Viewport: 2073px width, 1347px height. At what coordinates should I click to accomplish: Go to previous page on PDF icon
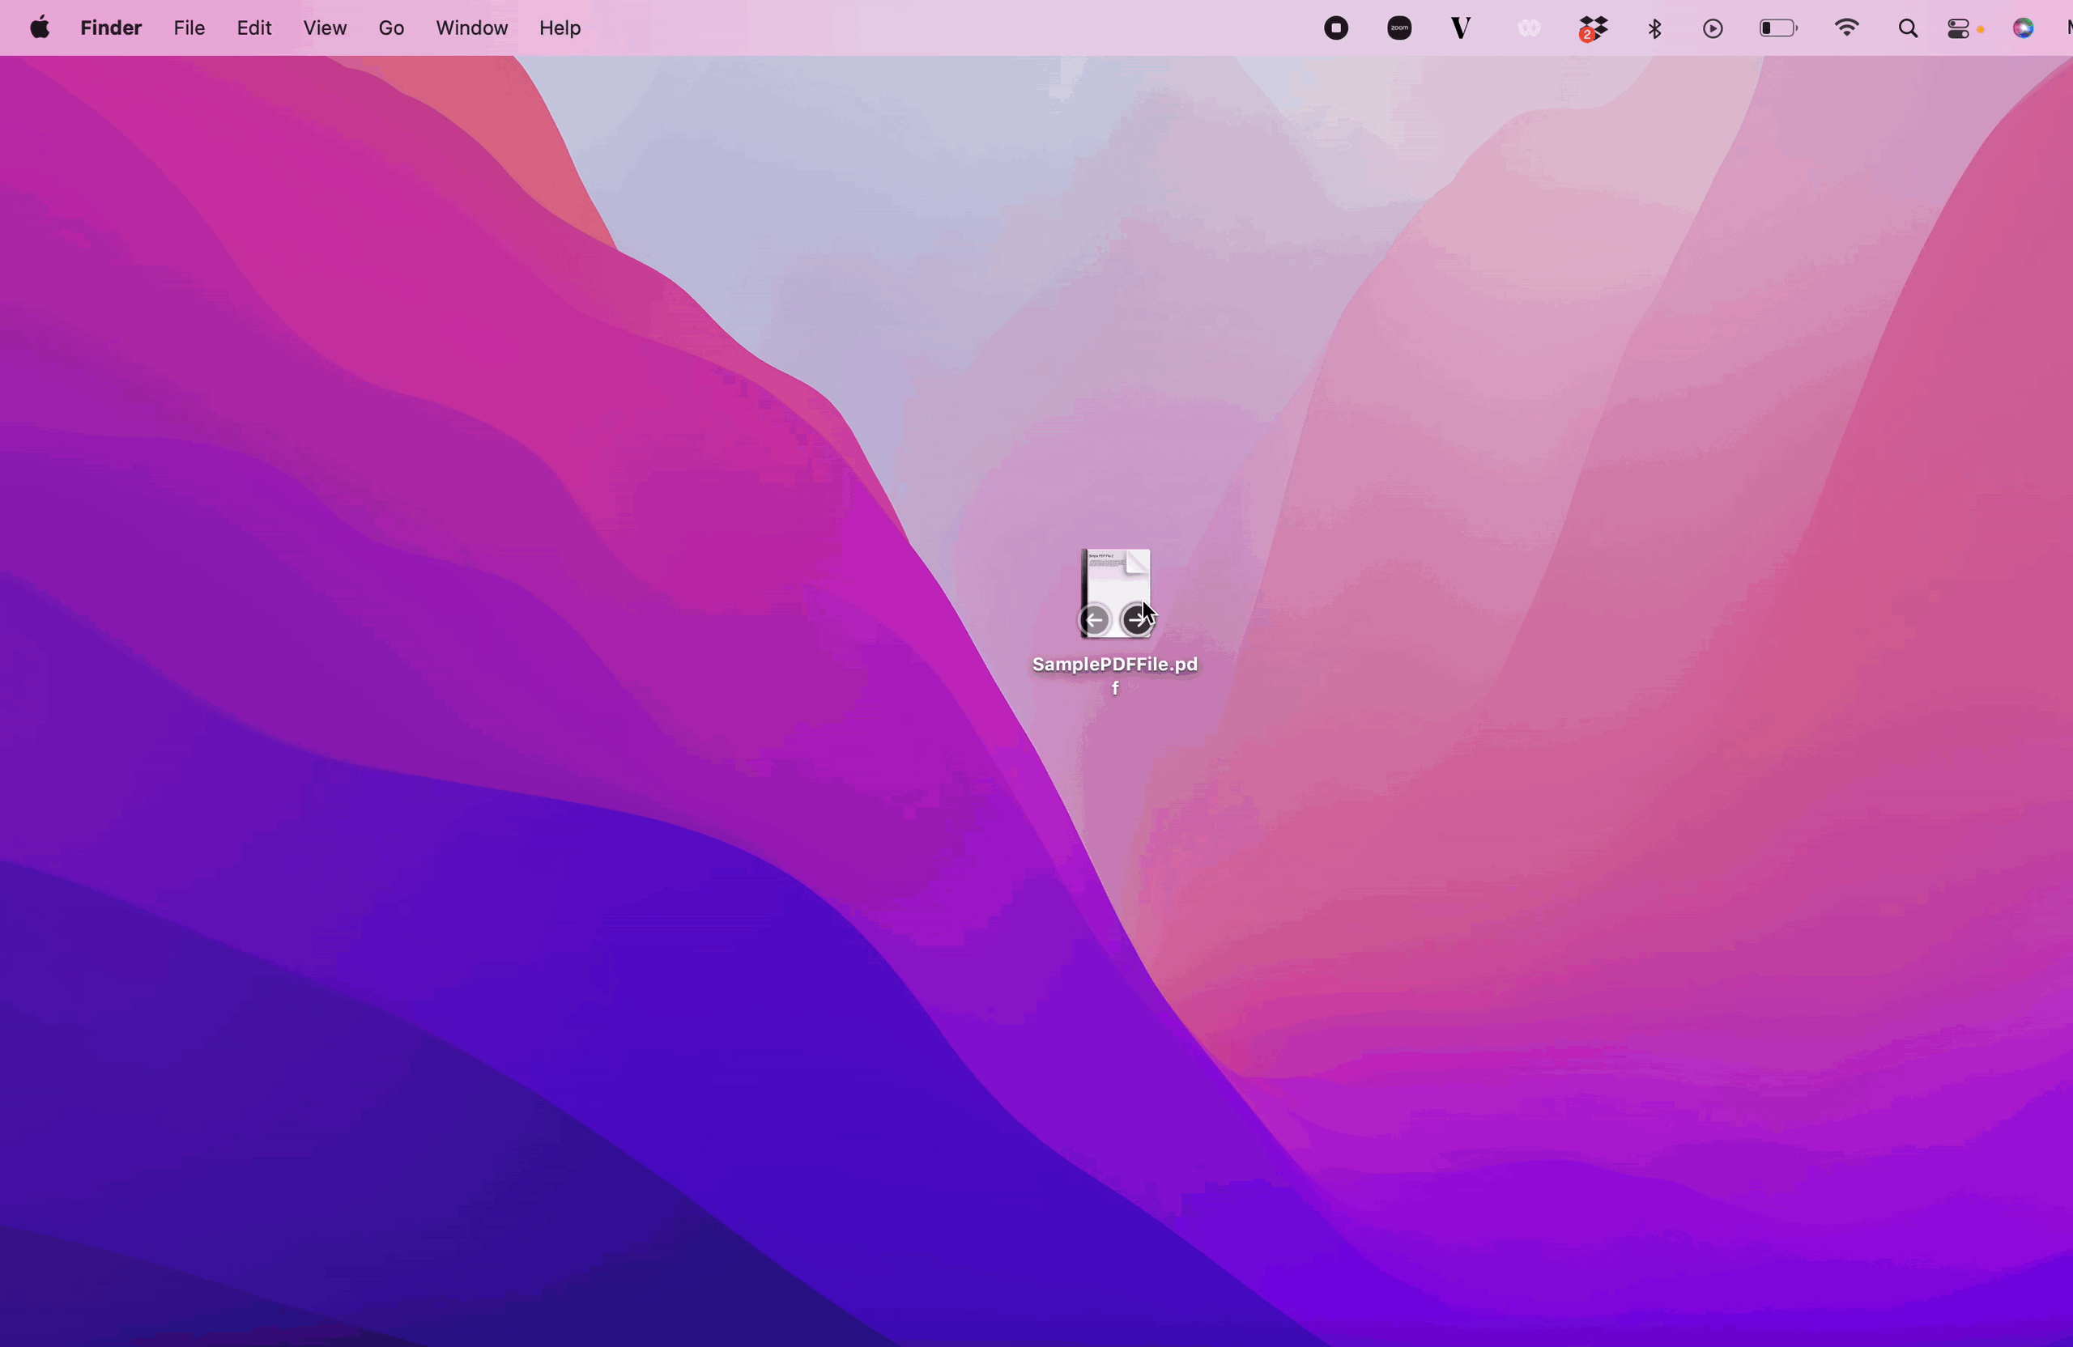click(x=1095, y=620)
